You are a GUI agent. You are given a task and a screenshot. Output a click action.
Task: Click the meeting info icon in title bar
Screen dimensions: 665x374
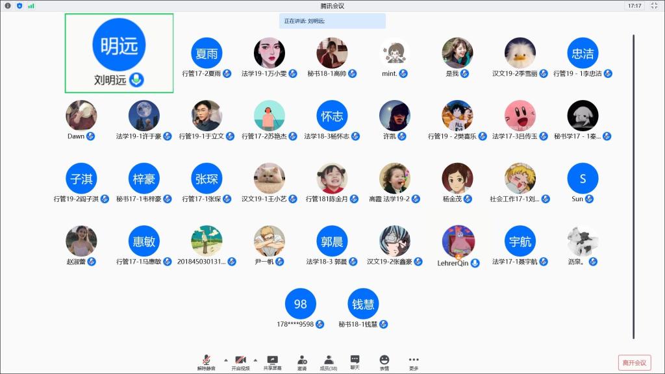pos(8,6)
